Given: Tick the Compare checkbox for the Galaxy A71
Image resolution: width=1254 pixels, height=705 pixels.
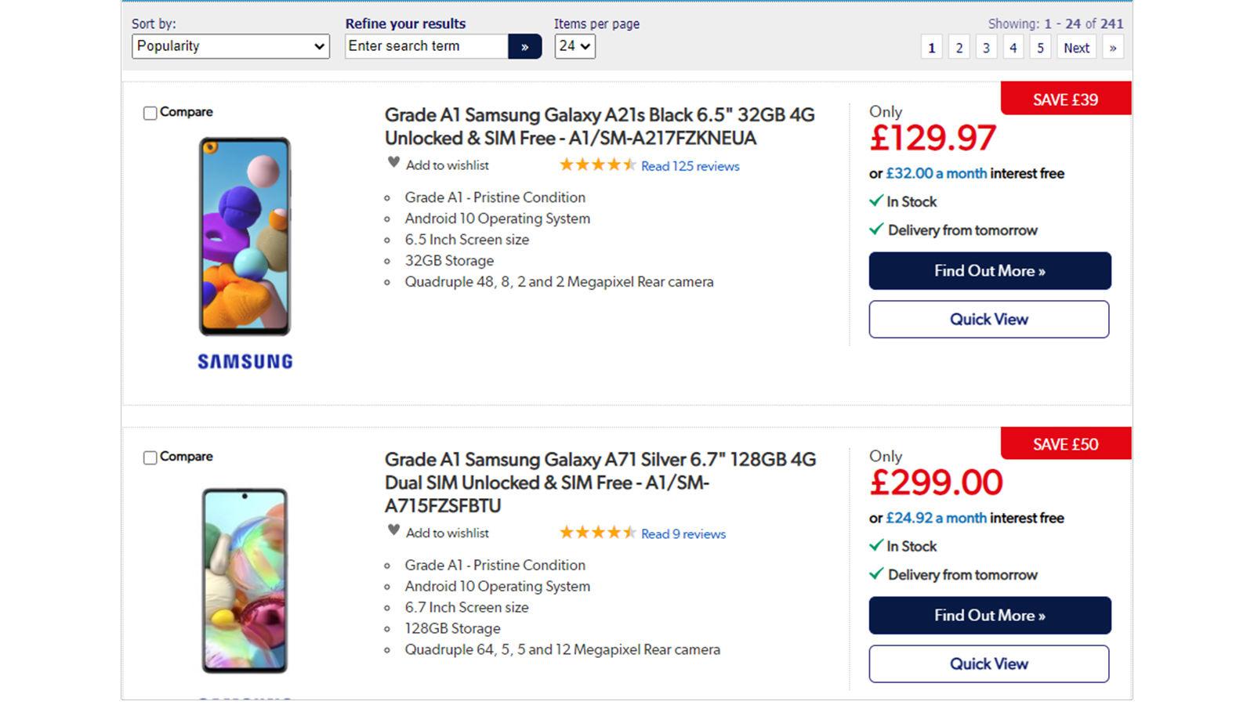Looking at the screenshot, I should pos(149,457).
